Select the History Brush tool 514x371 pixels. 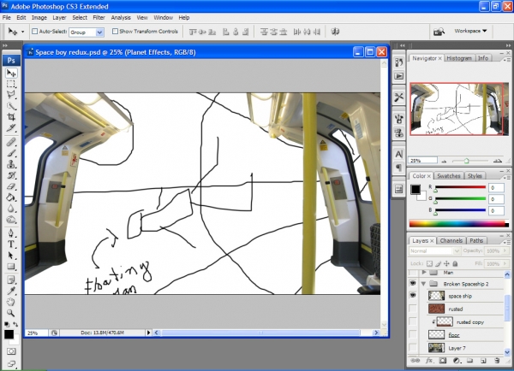point(11,175)
